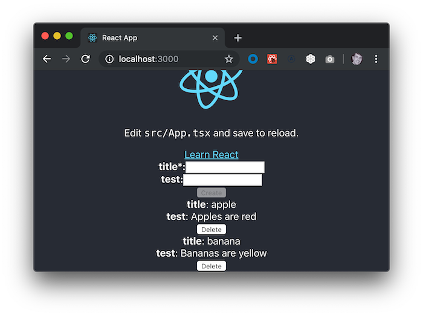Focus the title* input field

coord(225,167)
